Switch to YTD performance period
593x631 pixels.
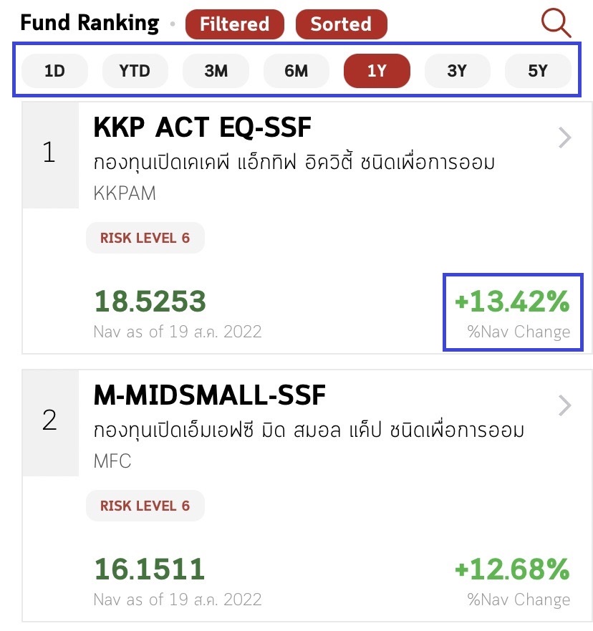[x=135, y=71]
